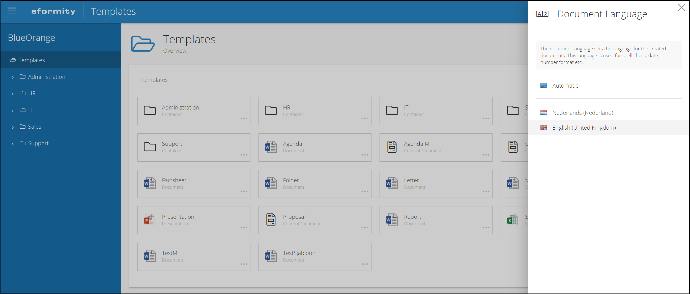Click the Agenda MT content document icon
Viewport: 690px width, 294px height.
392,147
